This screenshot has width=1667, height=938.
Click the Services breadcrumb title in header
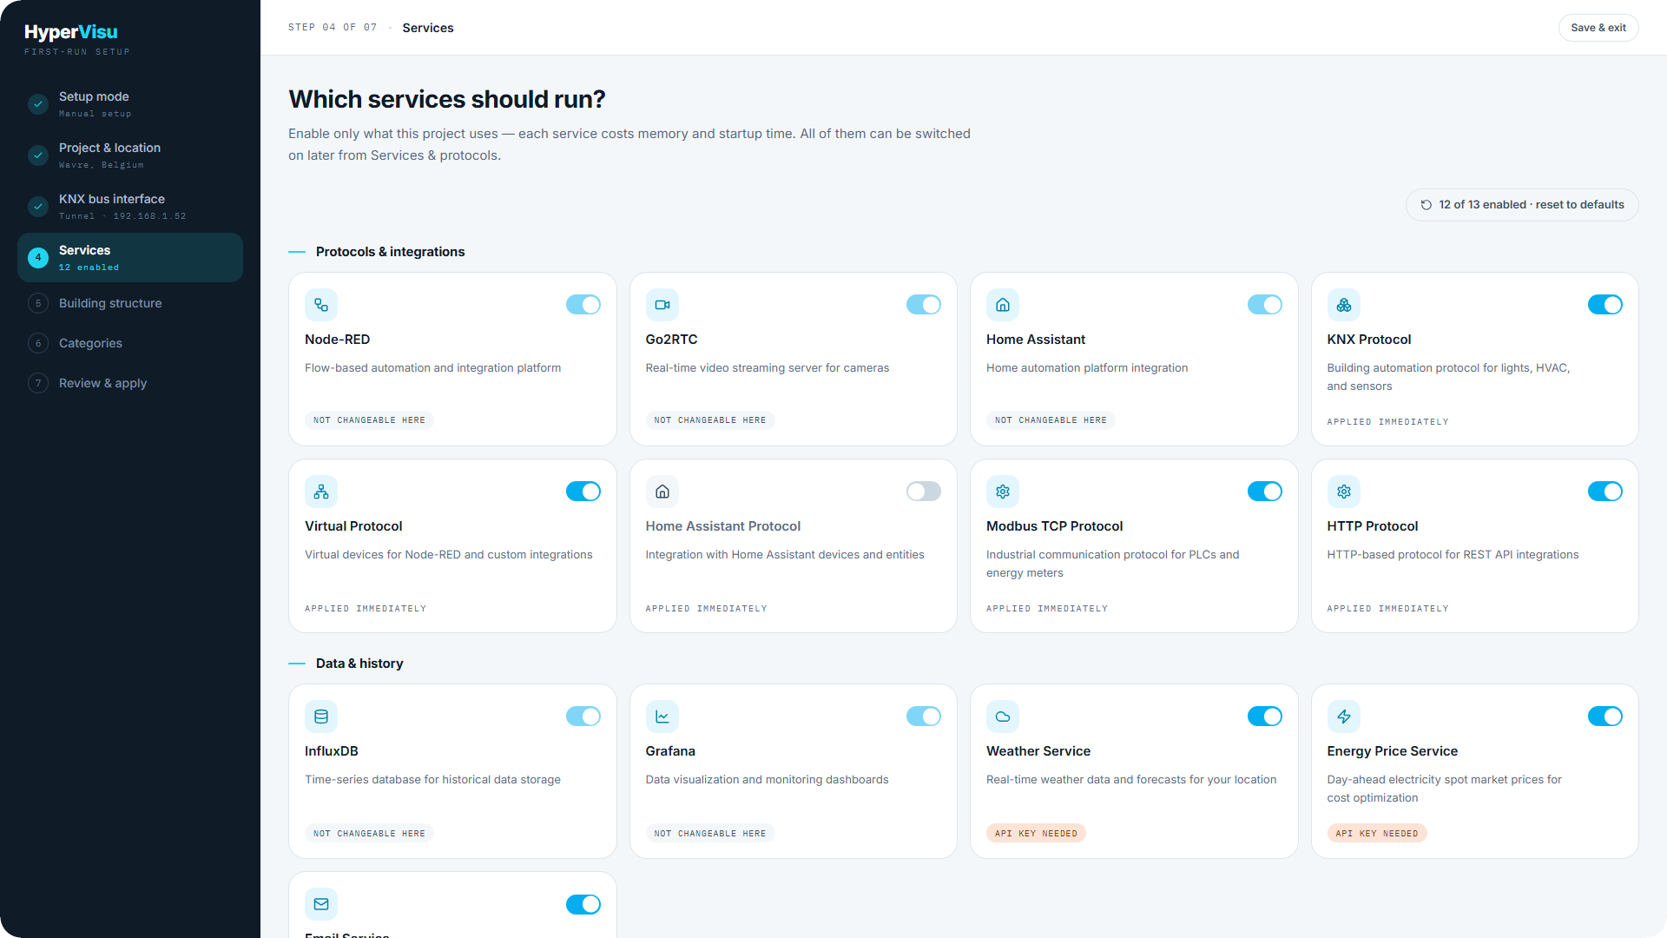pyautogui.click(x=428, y=28)
